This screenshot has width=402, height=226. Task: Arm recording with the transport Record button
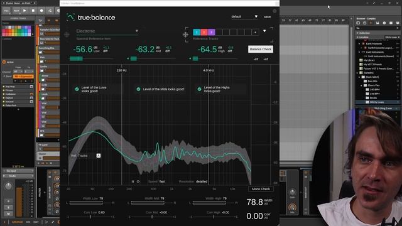tap(41, 11)
